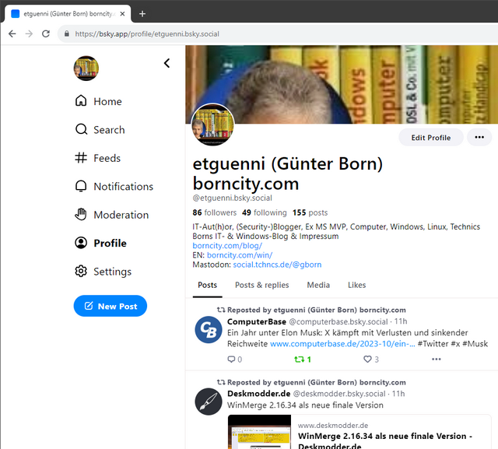Select the Posts tab
498x449 pixels.
208,285
